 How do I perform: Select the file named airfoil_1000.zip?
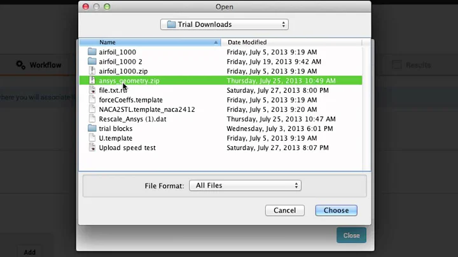(x=123, y=71)
